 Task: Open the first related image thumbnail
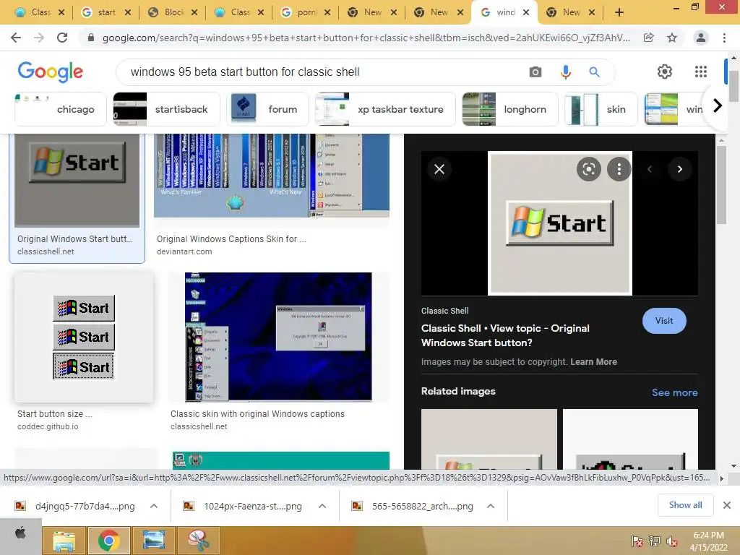pos(489,439)
